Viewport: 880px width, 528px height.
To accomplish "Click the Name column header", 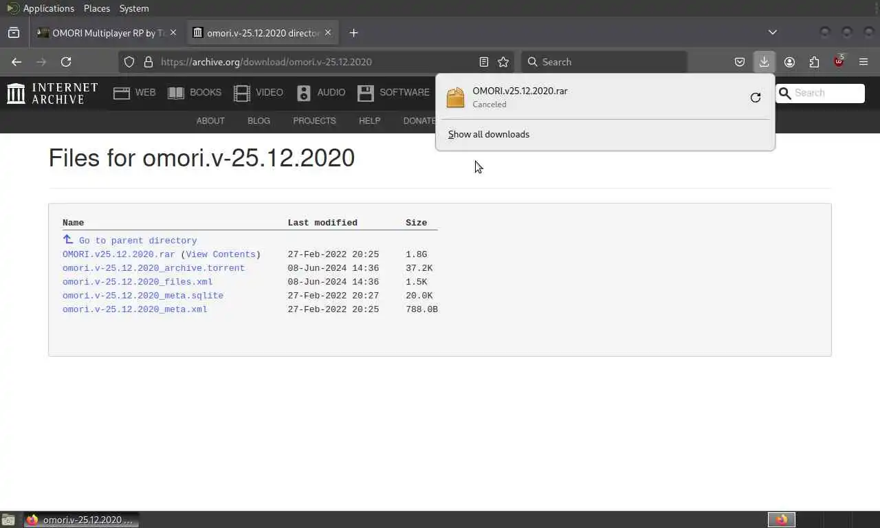I will click(x=73, y=223).
